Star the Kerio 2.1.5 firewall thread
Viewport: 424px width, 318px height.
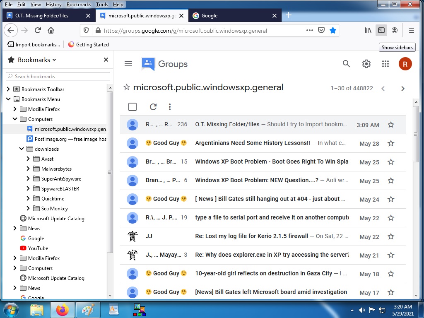click(391, 236)
